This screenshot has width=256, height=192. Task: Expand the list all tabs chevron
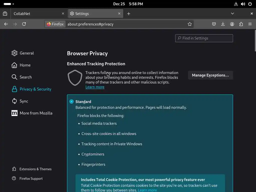point(232,13)
